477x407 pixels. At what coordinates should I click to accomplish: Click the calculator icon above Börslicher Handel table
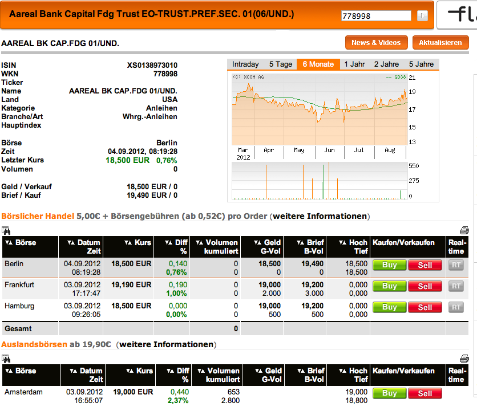[6, 230]
